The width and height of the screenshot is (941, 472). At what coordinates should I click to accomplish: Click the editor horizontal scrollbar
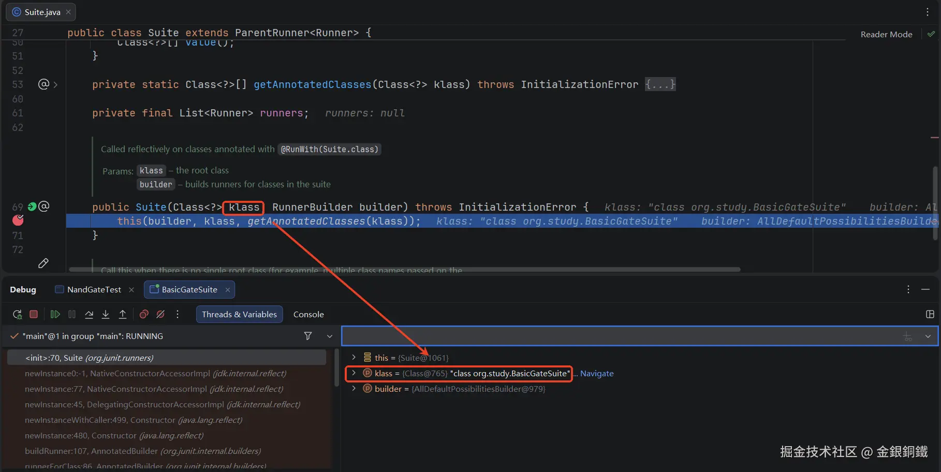[x=405, y=270]
